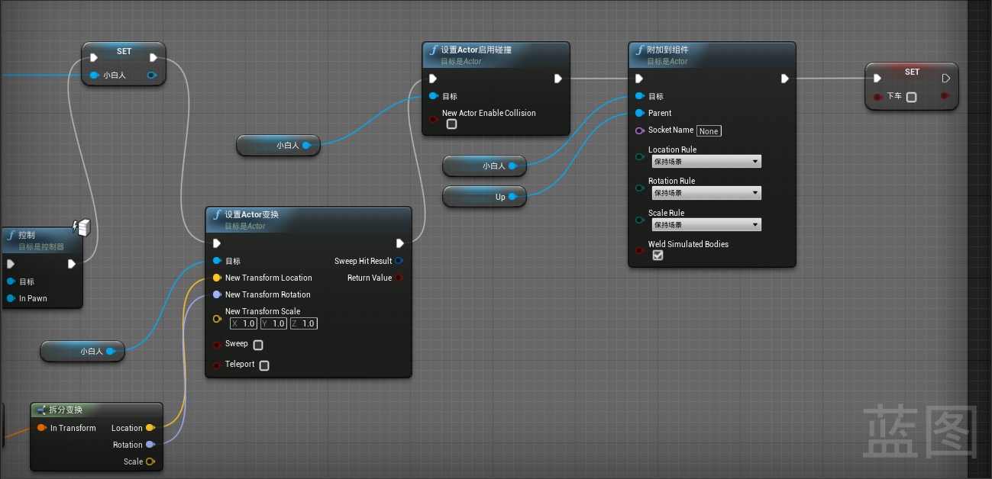The height and width of the screenshot is (479, 992).
Task: Click the Socket Name input field
Action: coord(709,131)
